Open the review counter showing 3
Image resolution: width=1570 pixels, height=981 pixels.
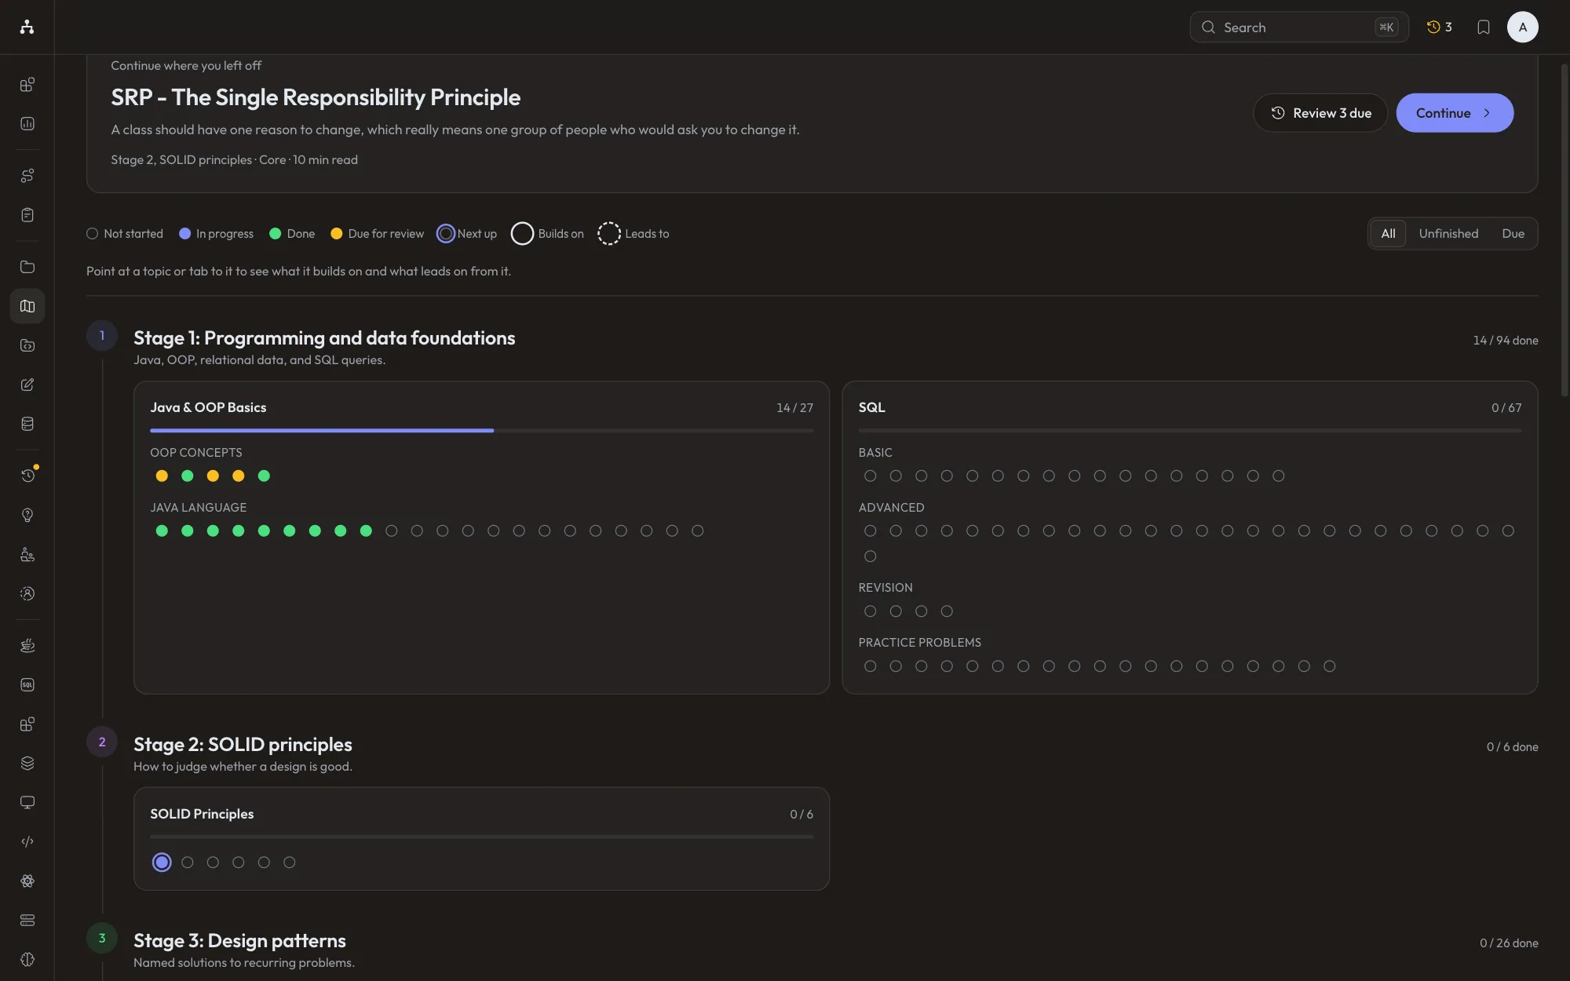1439,27
